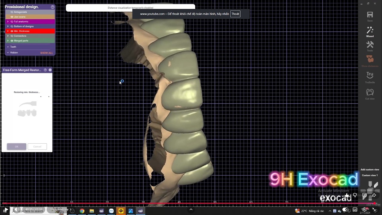The height and width of the screenshot is (215, 382).
Task: Show the Full anatomic layer
Action: click(x=12, y=21)
